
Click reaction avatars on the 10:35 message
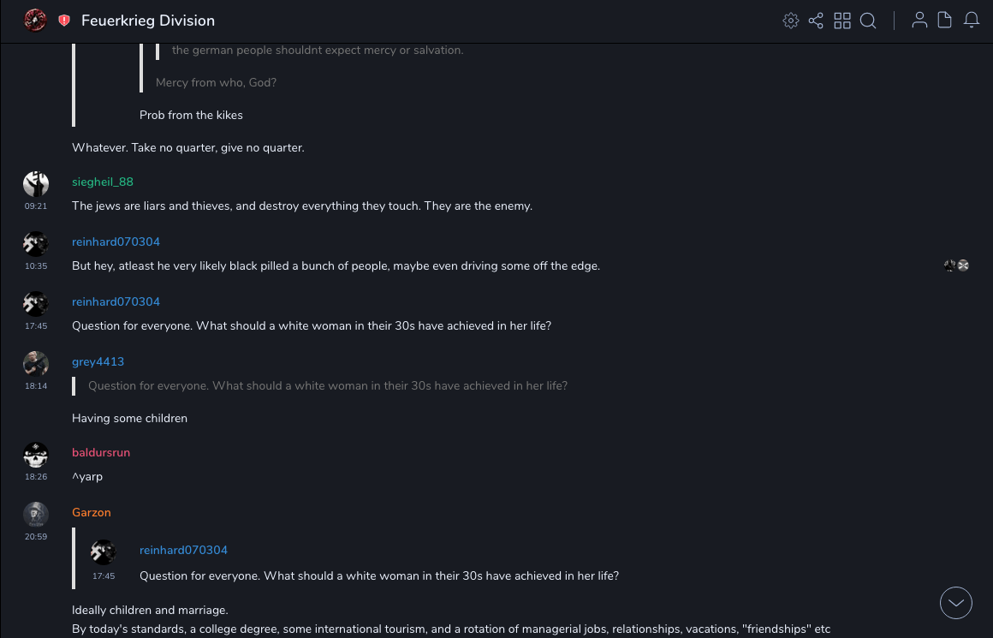pyautogui.click(x=956, y=265)
